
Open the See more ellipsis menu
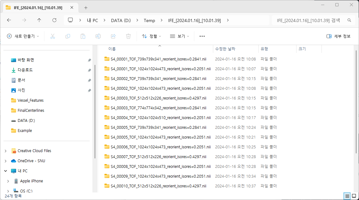click(x=202, y=36)
